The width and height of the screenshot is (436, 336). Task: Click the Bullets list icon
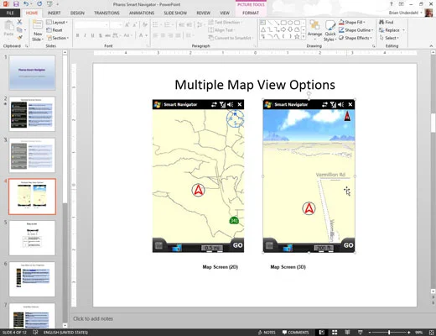click(x=156, y=25)
